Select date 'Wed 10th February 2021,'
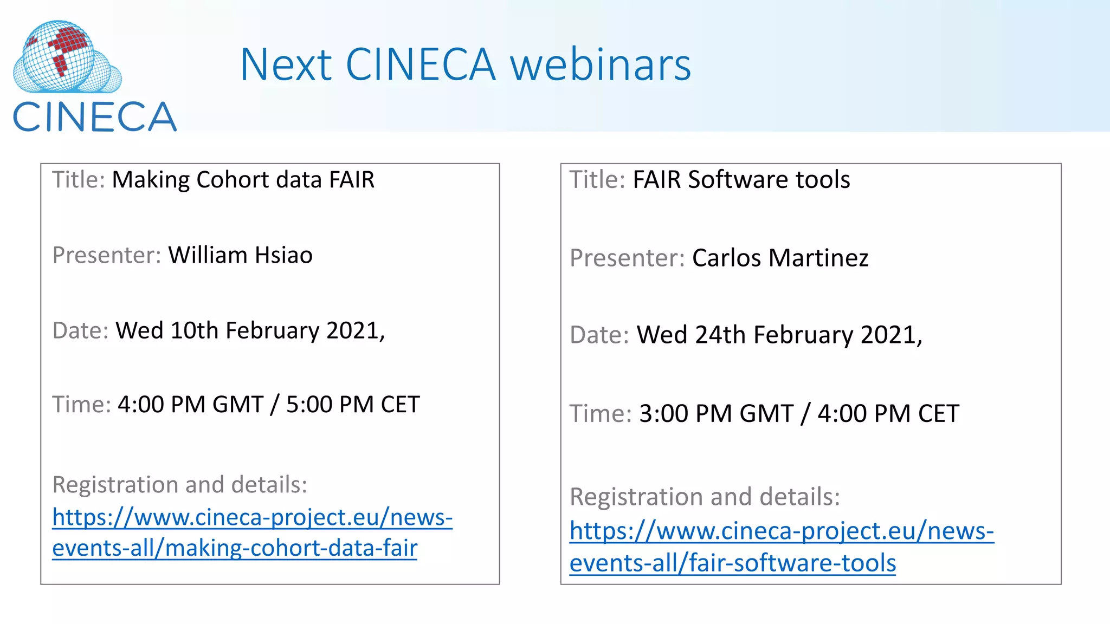Image resolution: width=1110 pixels, height=624 pixels. [x=250, y=330]
